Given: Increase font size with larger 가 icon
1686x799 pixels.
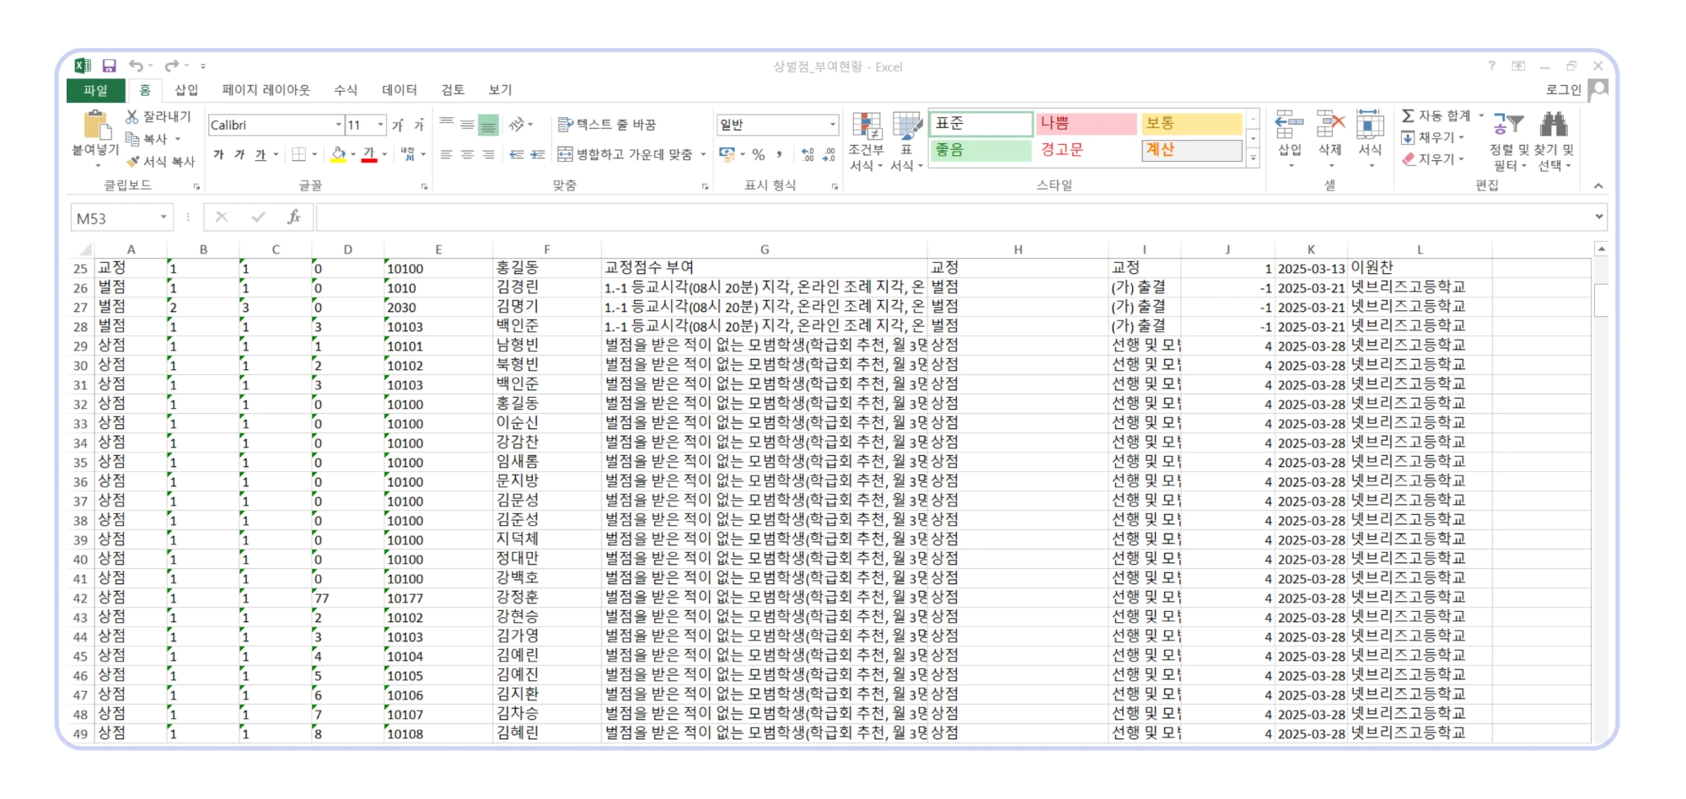Looking at the screenshot, I should tap(397, 125).
